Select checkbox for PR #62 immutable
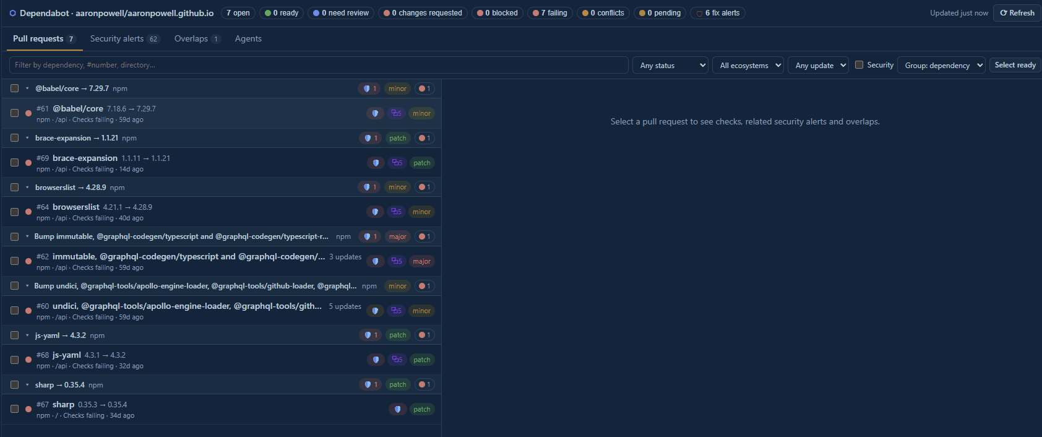The width and height of the screenshot is (1042, 437). pos(14,261)
